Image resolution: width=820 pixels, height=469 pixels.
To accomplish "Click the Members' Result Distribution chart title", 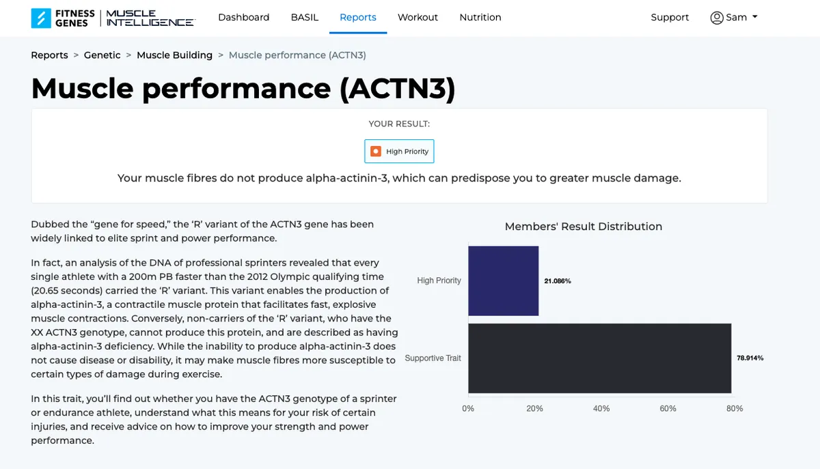I will 584,227.
